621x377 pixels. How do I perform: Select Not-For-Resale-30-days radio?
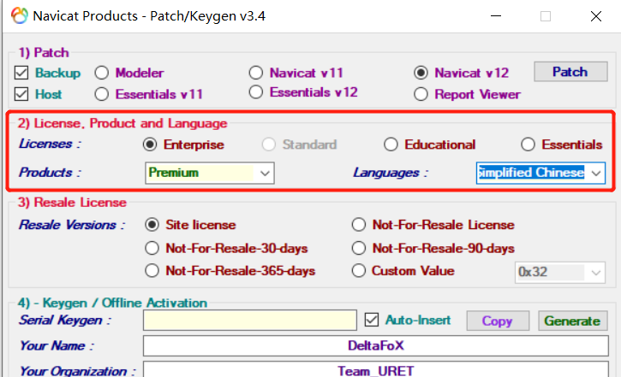pyautogui.click(x=152, y=248)
